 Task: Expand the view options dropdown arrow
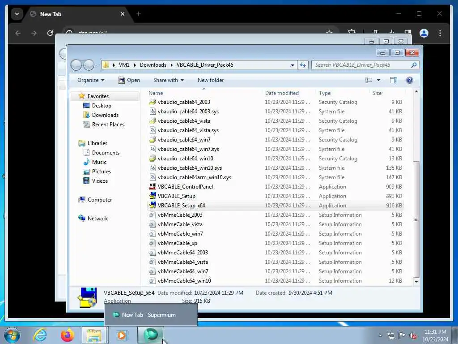click(378, 80)
